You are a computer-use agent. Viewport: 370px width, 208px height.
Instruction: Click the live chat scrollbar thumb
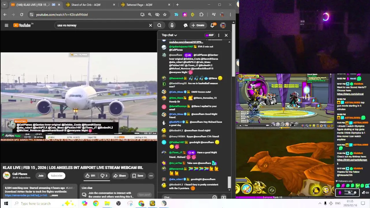click(229, 182)
